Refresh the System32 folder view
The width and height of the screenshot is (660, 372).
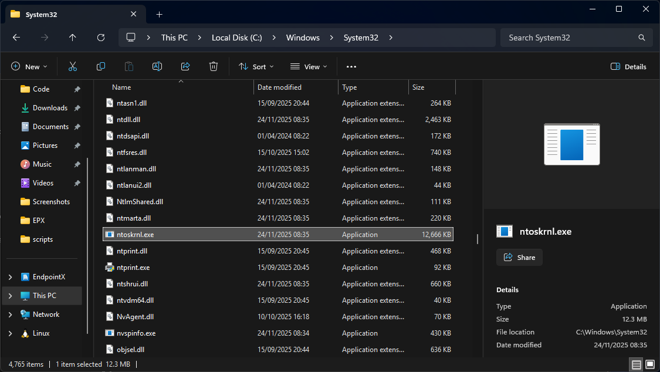tap(101, 38)
